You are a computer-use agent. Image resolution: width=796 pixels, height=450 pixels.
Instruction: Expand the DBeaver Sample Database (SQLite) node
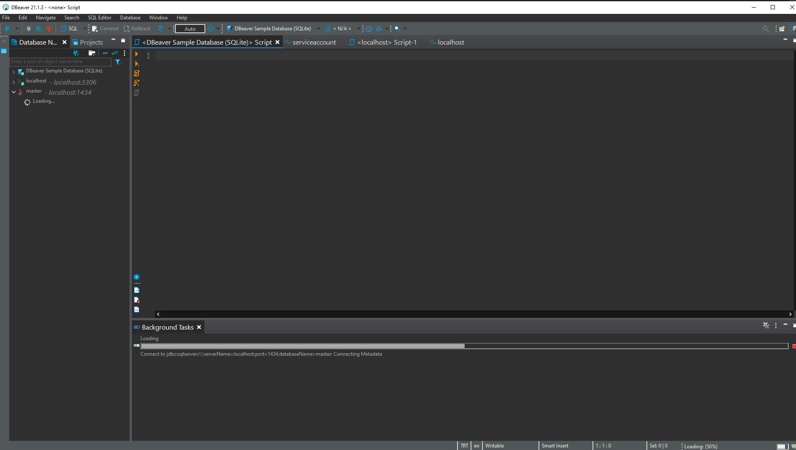(13, 72)
